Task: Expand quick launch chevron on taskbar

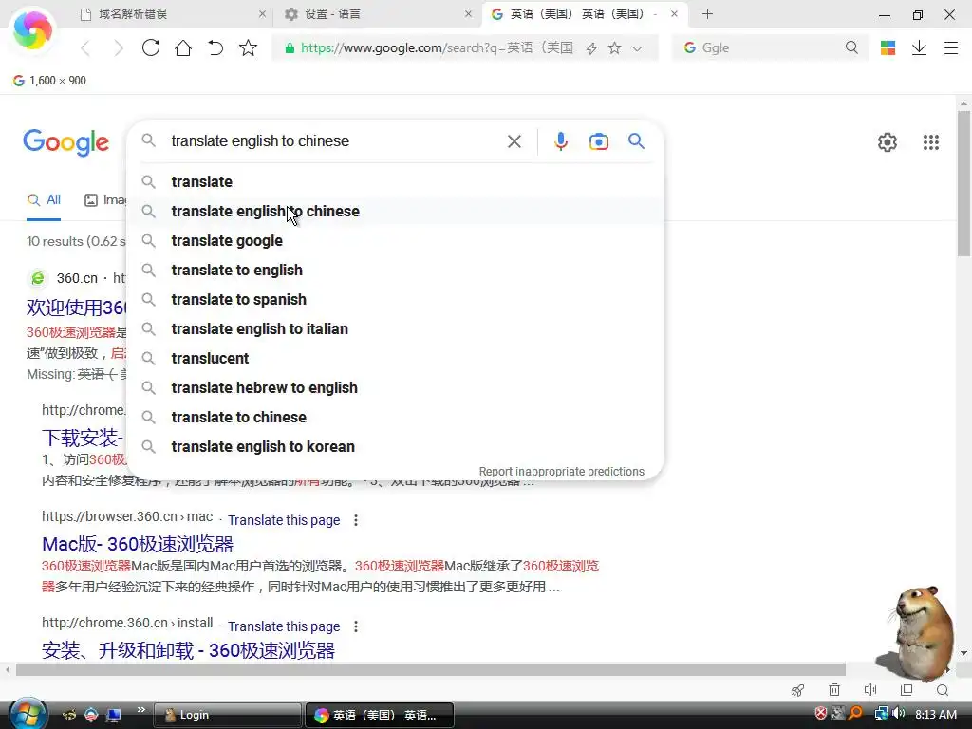Action: (140, 710)
